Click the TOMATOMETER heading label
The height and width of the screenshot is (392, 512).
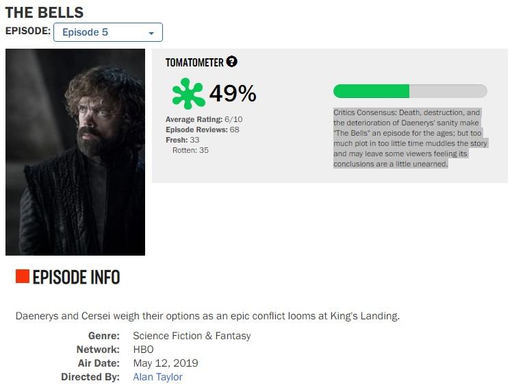click(194, 62)
